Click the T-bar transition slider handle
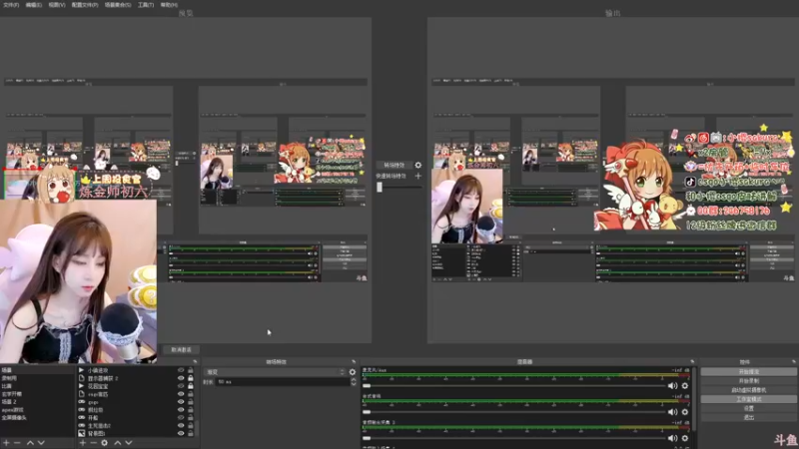The width and height of the screenshot is (799, 449). click(380, 187)
